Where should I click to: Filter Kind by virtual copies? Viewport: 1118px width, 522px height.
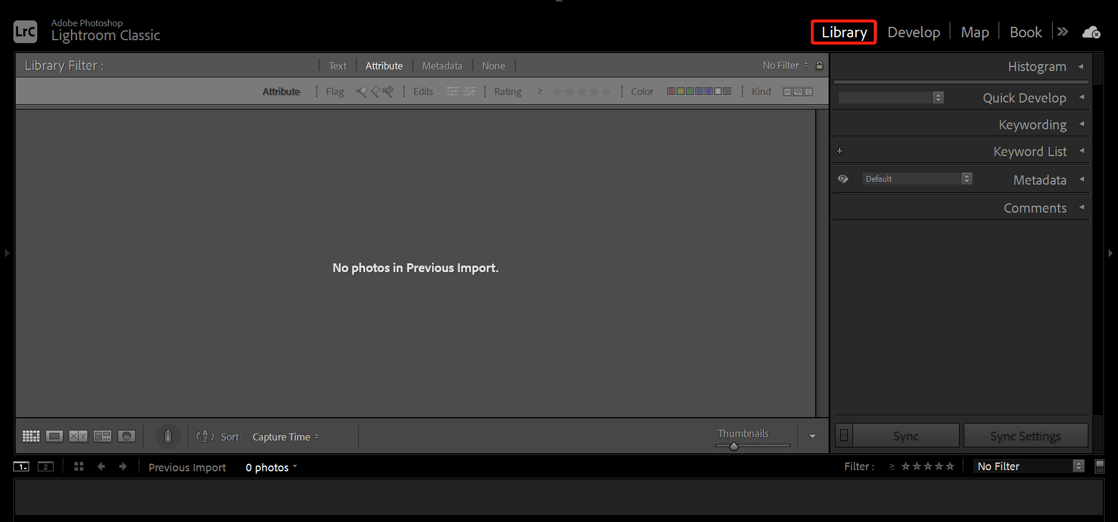[x=798, y=91]
